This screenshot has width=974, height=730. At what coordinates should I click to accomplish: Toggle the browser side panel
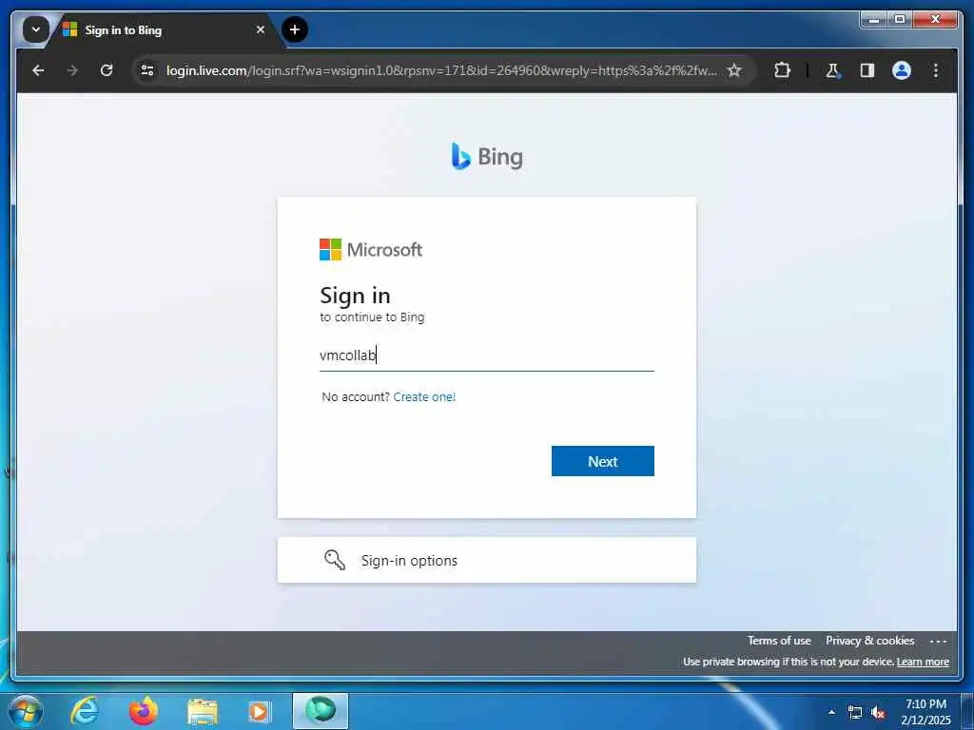pos(867,70)
